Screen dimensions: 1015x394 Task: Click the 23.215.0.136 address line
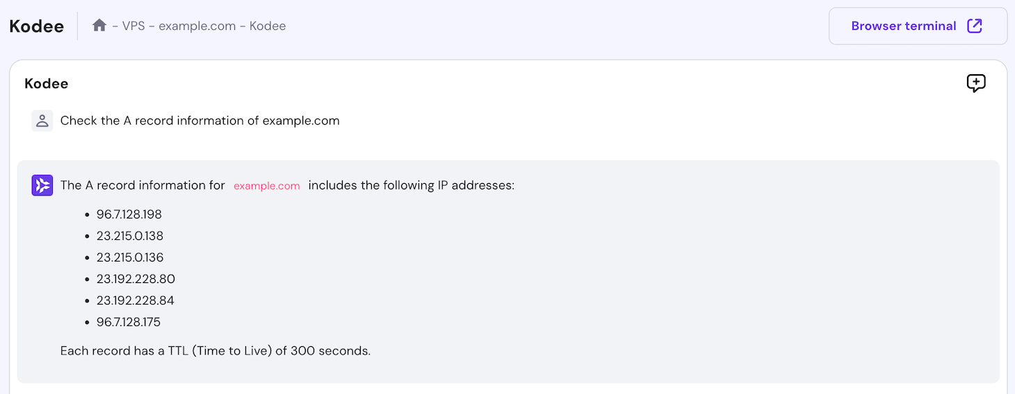(x=130, y=257)
